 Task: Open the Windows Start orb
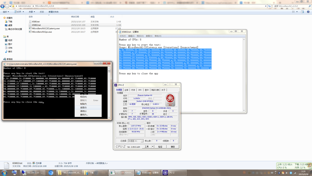point(4,173)
